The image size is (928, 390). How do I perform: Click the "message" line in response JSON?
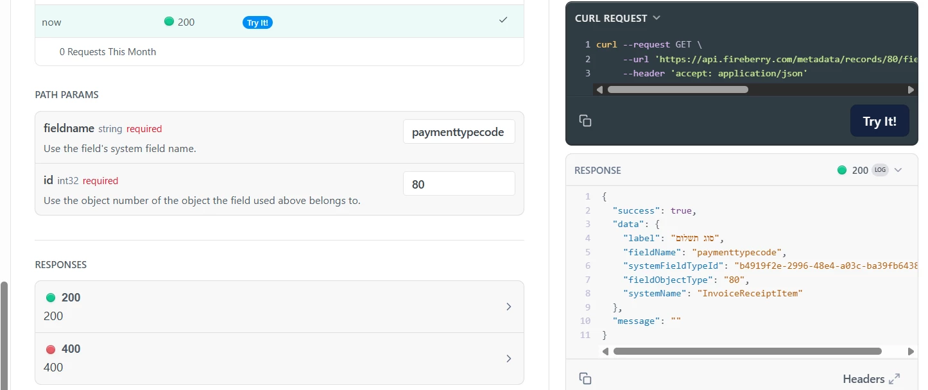pyautogui.click(x=647, y=321)
